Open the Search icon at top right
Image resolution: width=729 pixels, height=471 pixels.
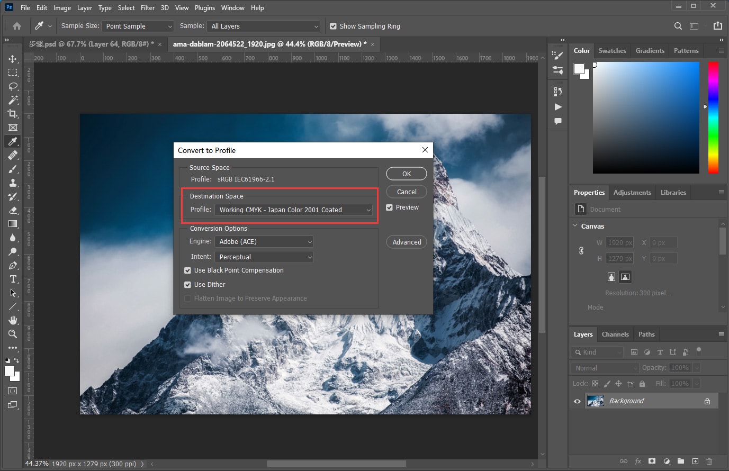point(678,26)
